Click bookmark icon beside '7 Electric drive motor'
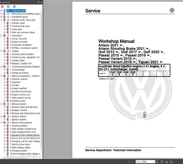The width and height of the screenshot is (183, 164). point(8,144)
